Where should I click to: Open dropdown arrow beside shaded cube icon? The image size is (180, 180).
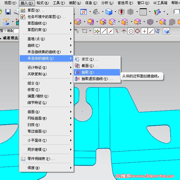115,12
